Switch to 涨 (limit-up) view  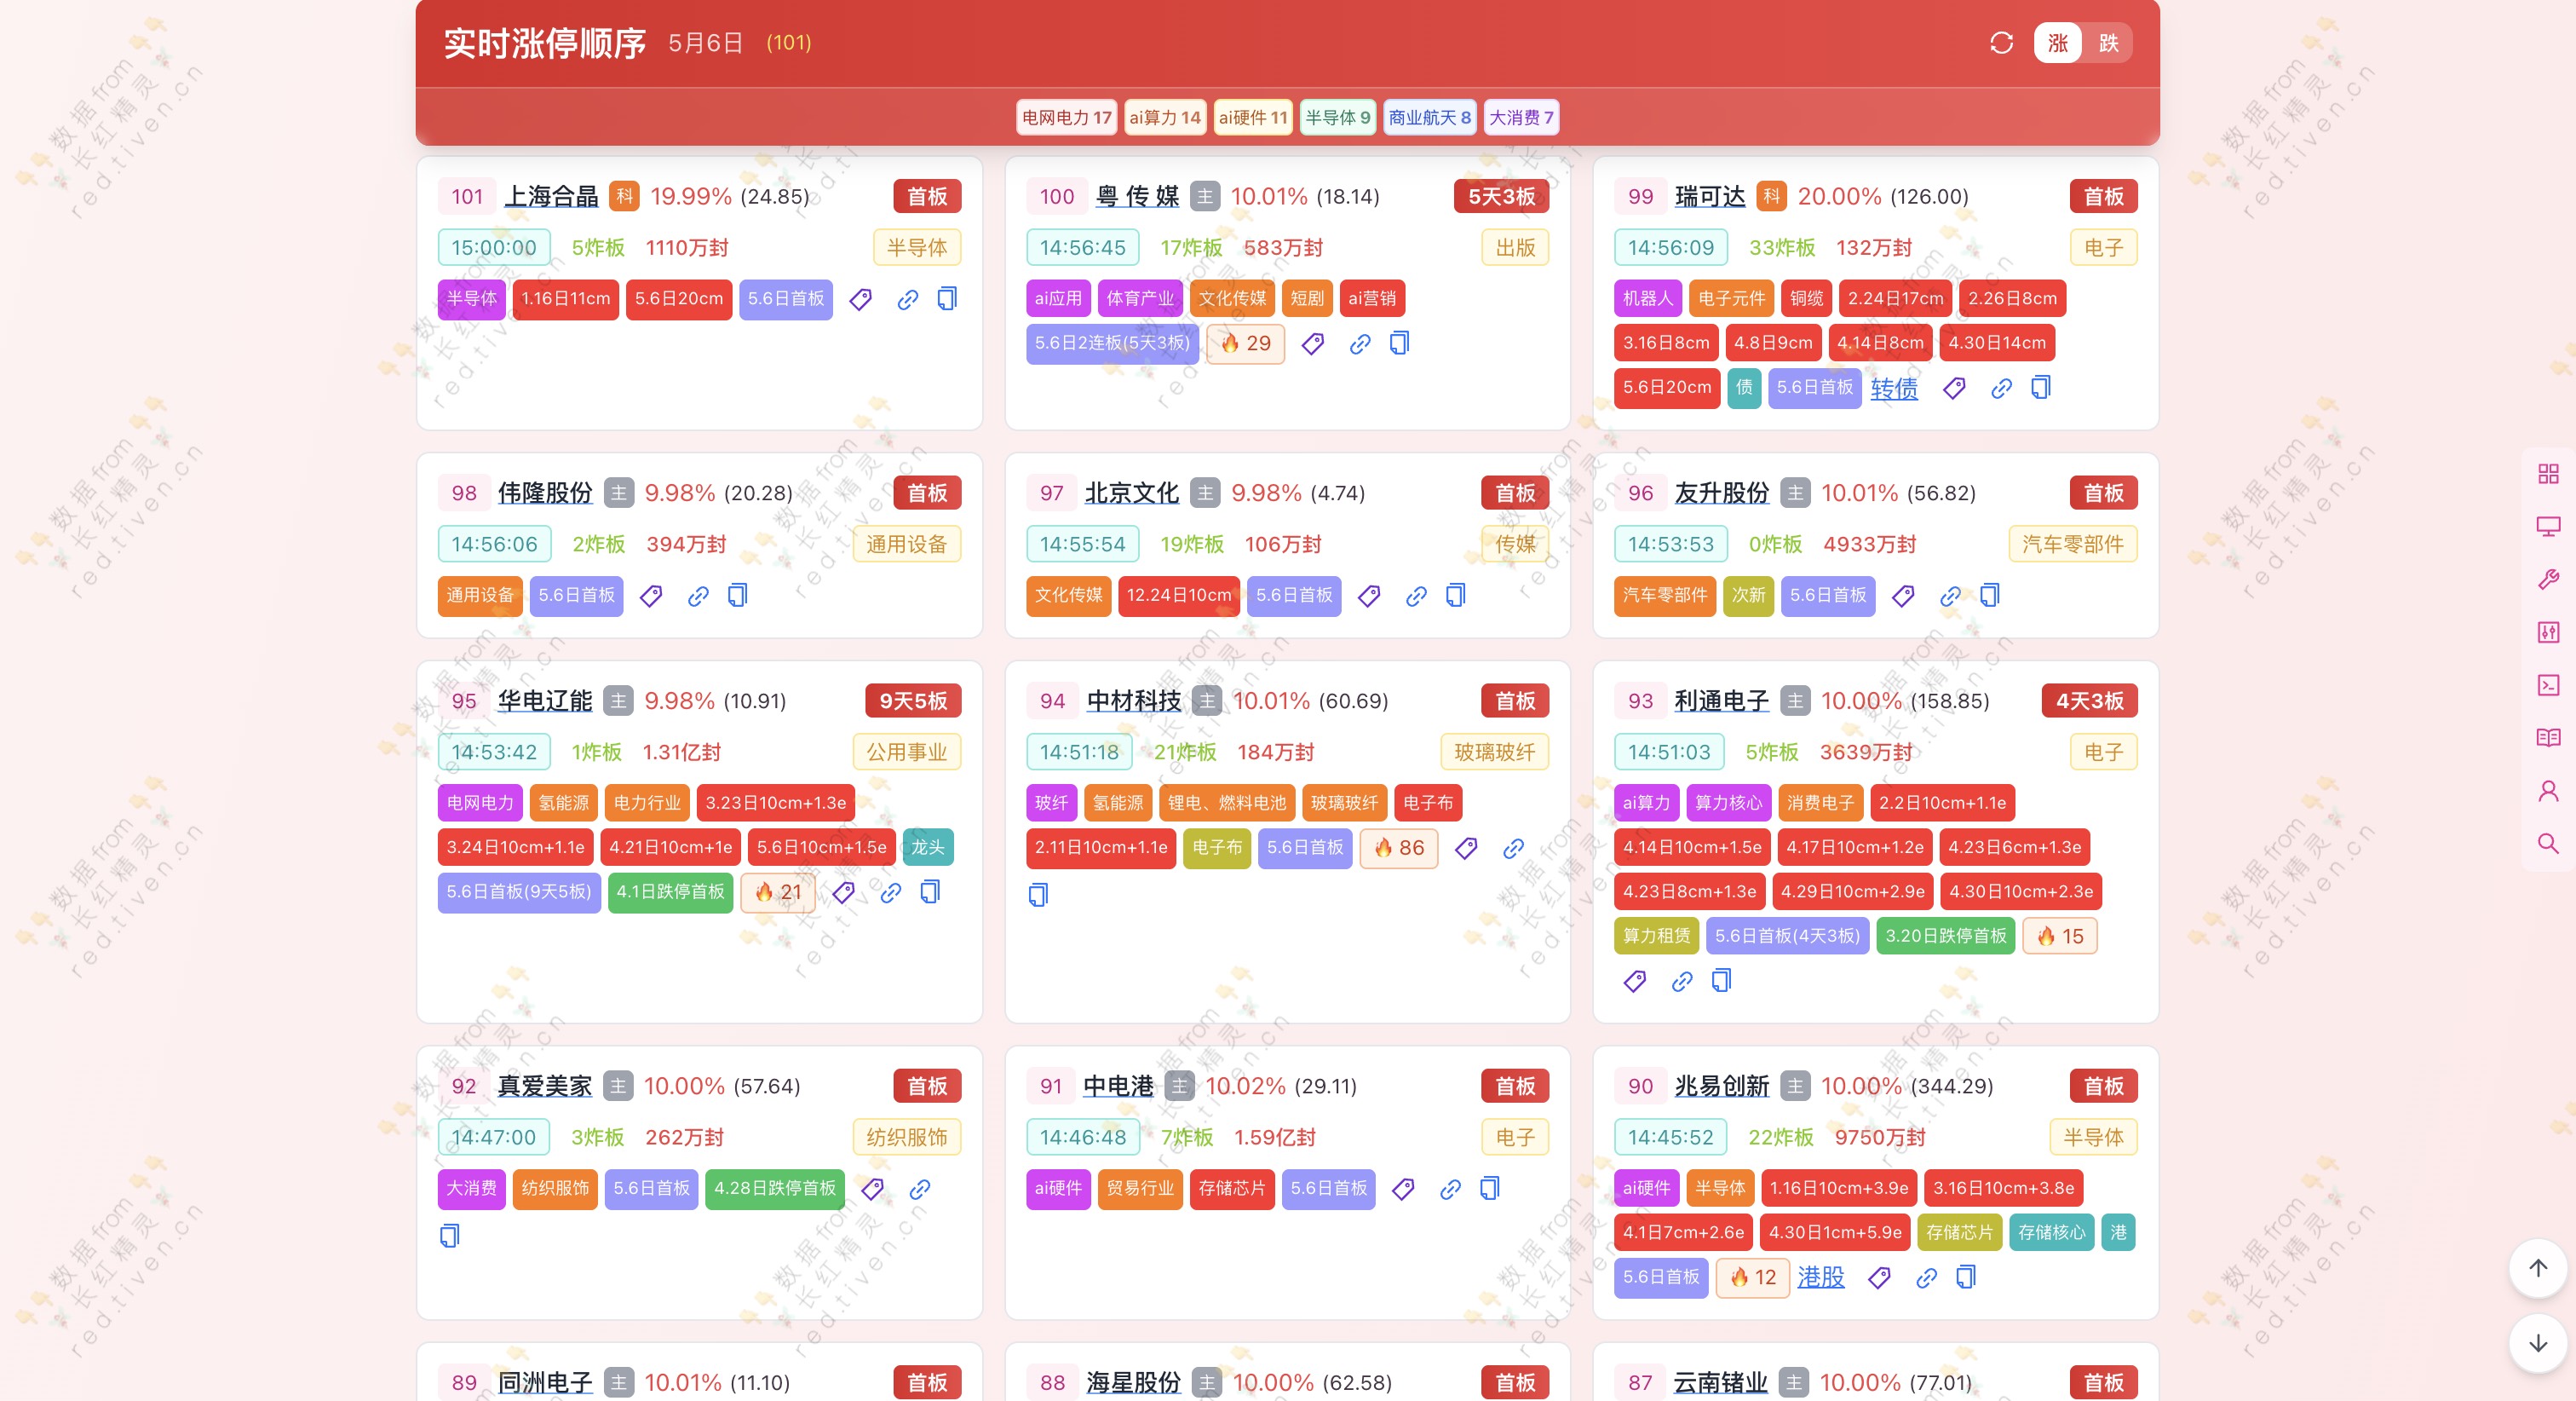(2058, 43)
